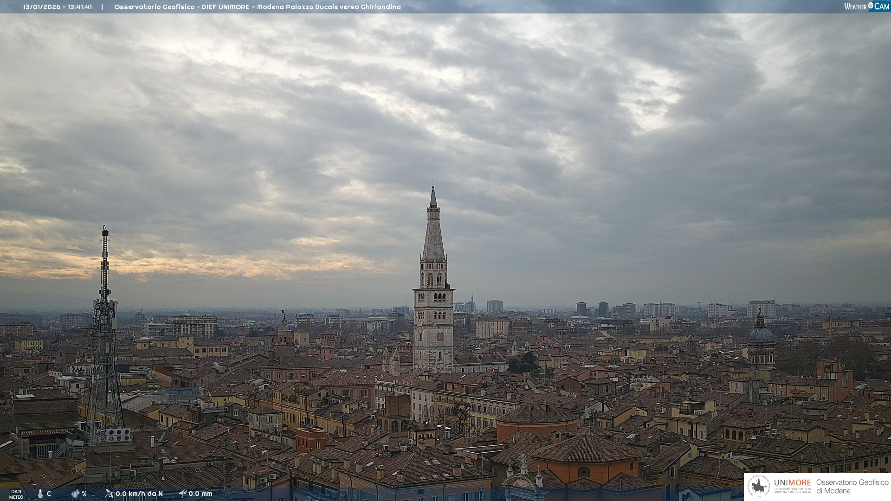
Task: Click the timestamp 13/01/2026 13:41:41
Action: pyautogui.click(x=58, y=7)
